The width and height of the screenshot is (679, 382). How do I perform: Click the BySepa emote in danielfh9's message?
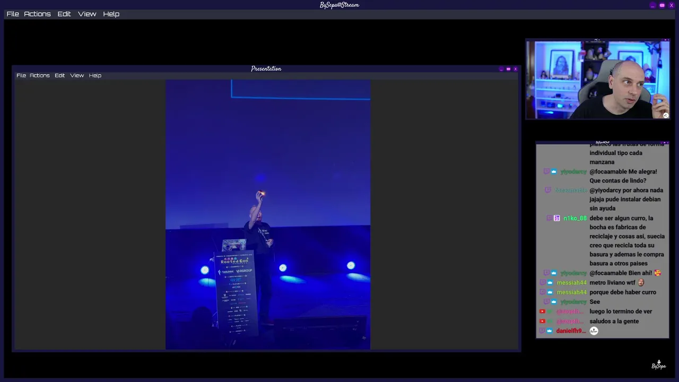594,331
